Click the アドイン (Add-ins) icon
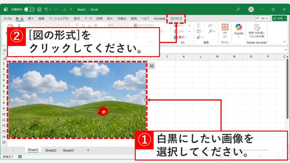 [x=225, y=28]
